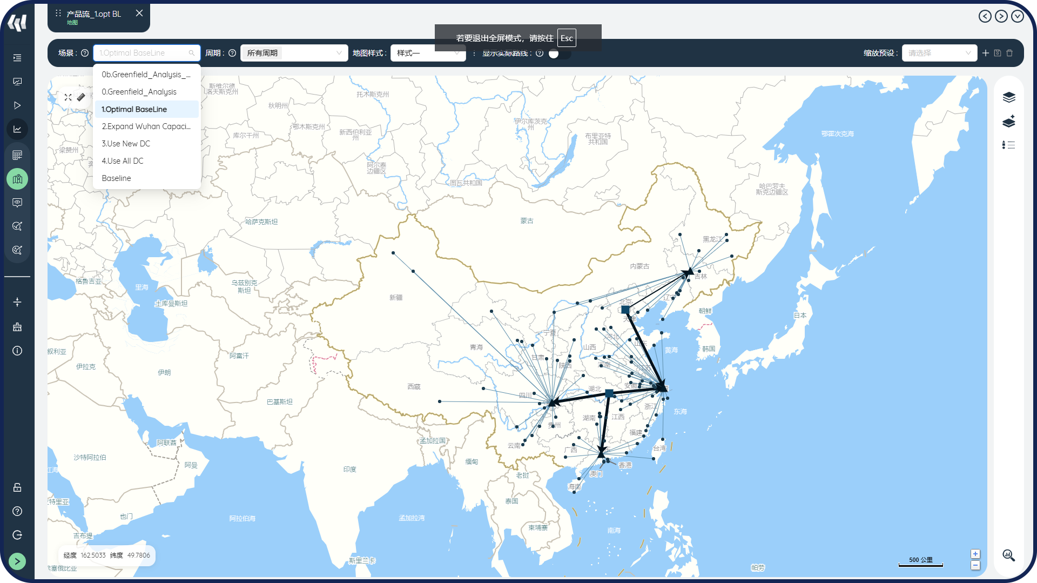Select the active map view sidebar icon
Viewport: 1037px width, 583px height.
point(17,179)
